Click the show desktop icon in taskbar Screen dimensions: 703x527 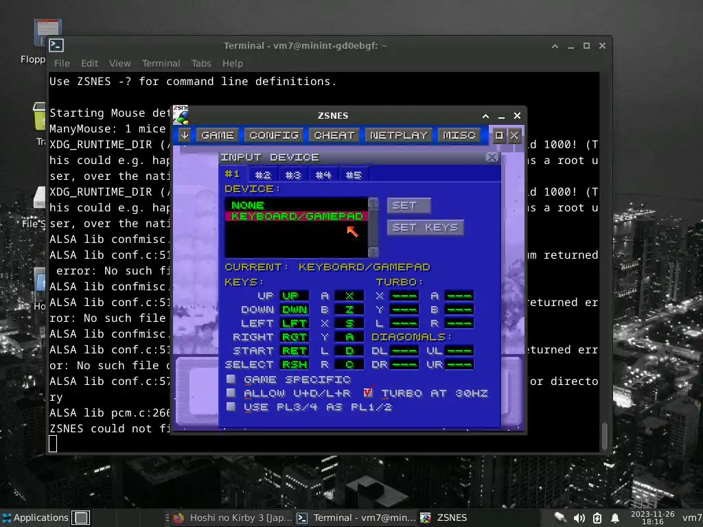click(x=81, y=517)
